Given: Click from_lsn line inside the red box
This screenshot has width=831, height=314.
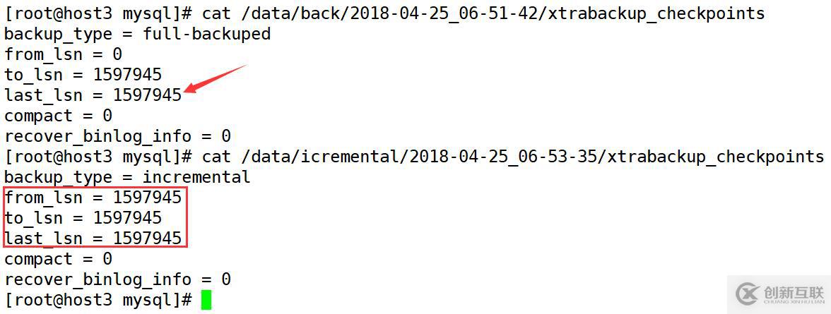Looking at the screenshot, I should point(93,198).
